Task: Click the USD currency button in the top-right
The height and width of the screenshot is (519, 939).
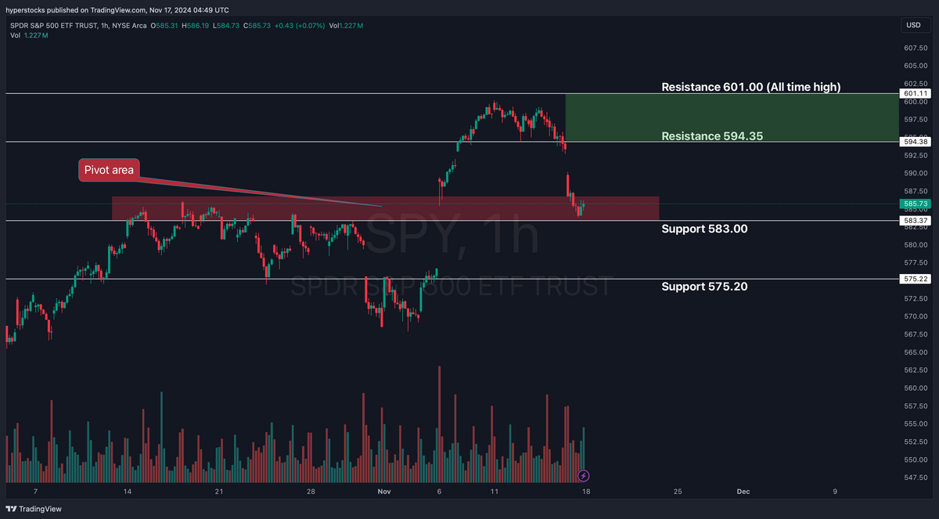Action: (914, 24)
